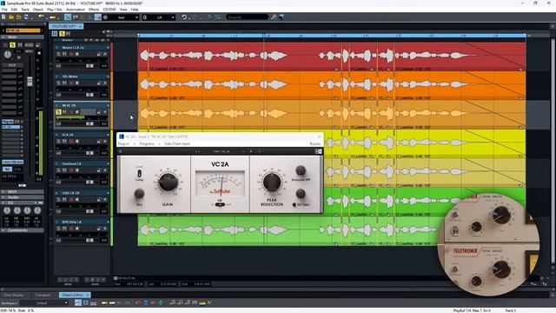Toggle the GR/Out meter switch on VC 2A
Screen dimensions: 556x313
pyautogui.click(x=220, y=205)
